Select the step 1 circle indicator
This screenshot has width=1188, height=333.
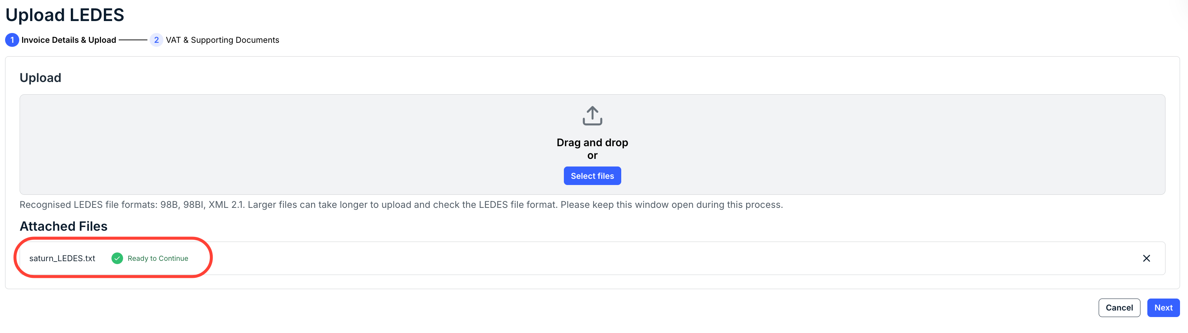tap(12, 40)
